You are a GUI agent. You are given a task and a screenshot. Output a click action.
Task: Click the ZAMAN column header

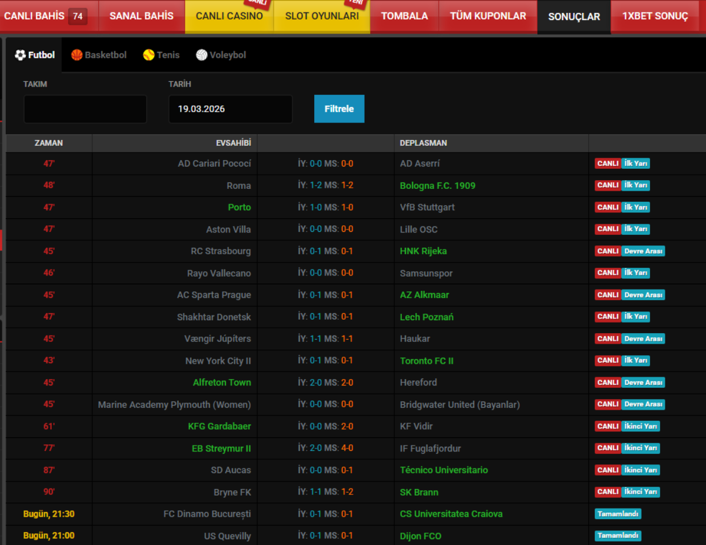pos(49,143)
